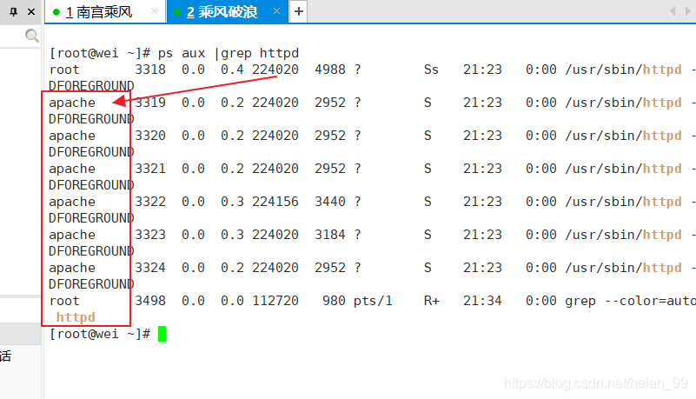Click the "Ss" process state

pyautogui.click(x=431, y=70)
